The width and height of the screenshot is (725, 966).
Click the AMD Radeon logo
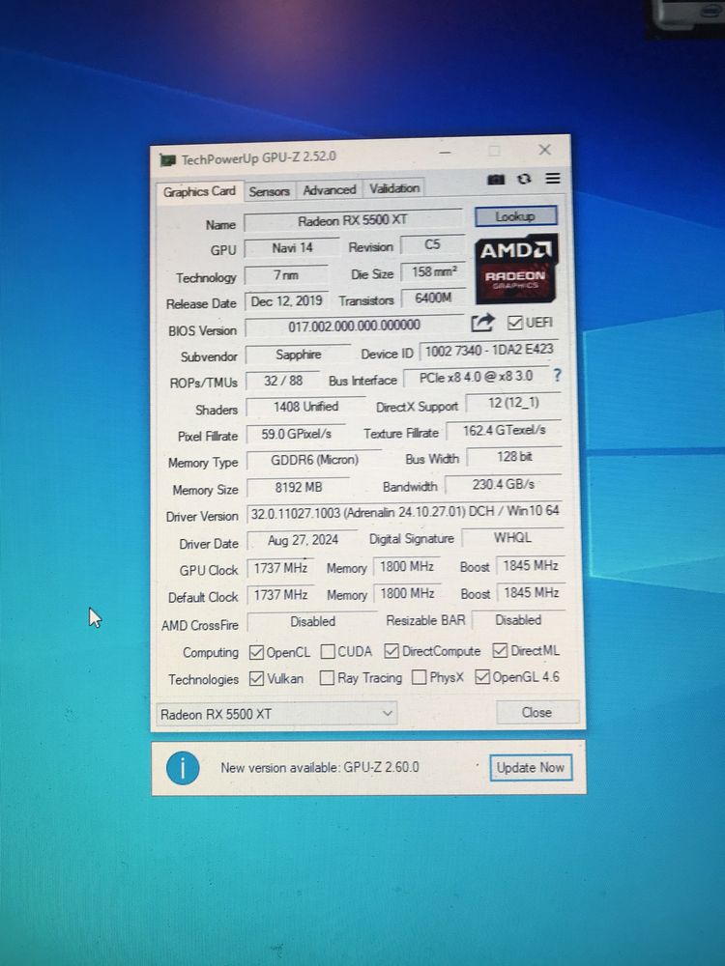[x=516, y=268]
